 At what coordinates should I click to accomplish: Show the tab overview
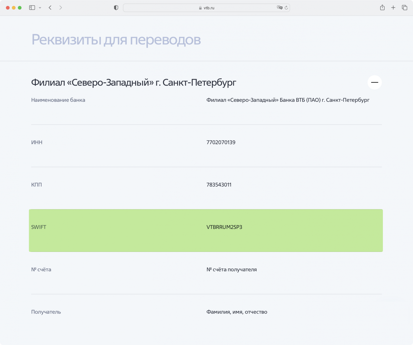pyautogui.click(x=404, y=8)
